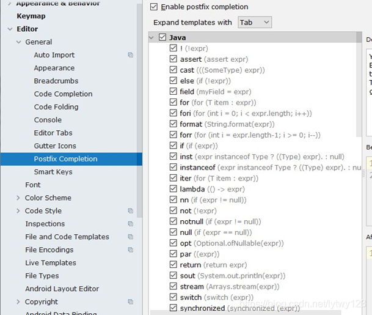Uncheck the ! (!expr) template
Image resolution: width=372 pixels, height=315 pixels.
tap(173, 48)
